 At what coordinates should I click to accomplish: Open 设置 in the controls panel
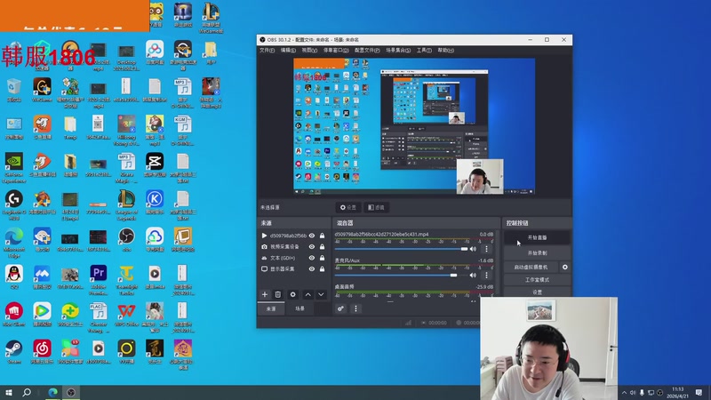(538, 292)
